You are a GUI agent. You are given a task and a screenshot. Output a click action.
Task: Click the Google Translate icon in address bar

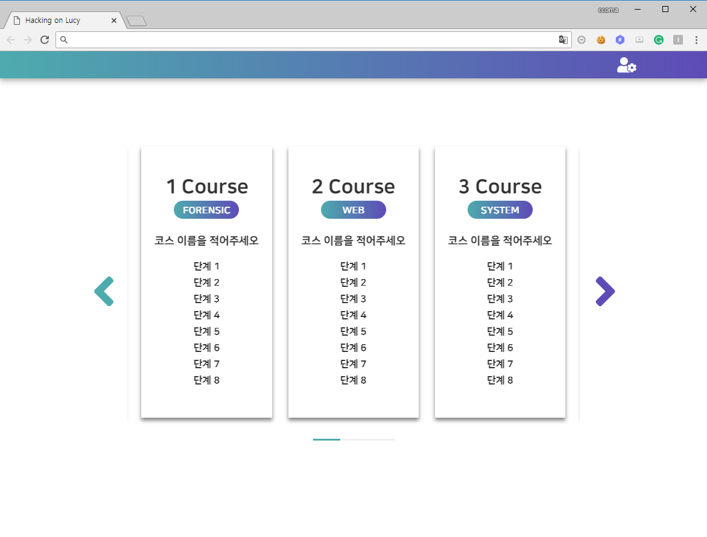point(563,40)
